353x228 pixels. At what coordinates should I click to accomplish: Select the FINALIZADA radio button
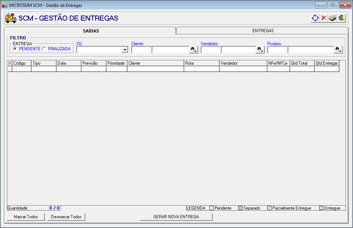tap(44, 49)
